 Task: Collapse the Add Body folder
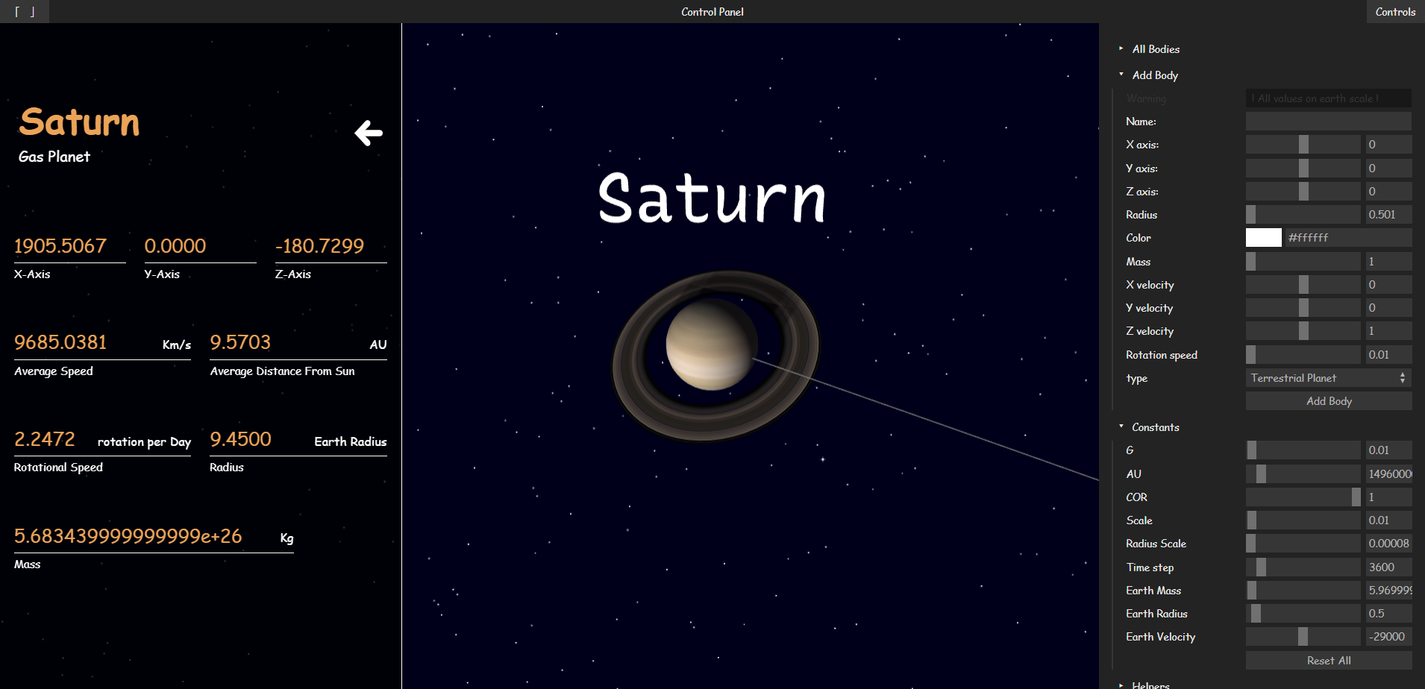(x=1154, y=75)
